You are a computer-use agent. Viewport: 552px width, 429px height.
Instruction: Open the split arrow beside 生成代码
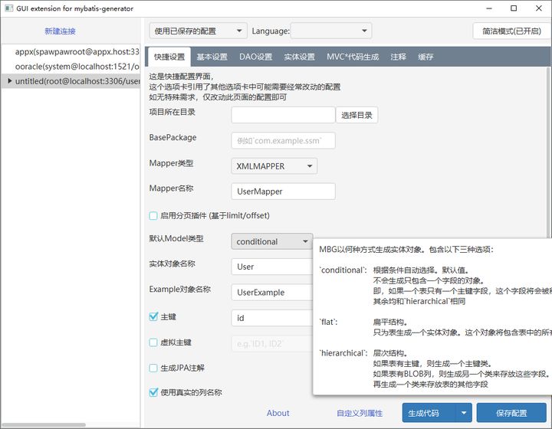(464, 413)
